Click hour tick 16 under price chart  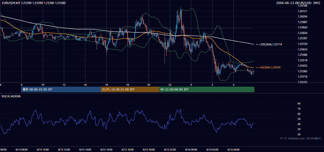pos(106,85)
